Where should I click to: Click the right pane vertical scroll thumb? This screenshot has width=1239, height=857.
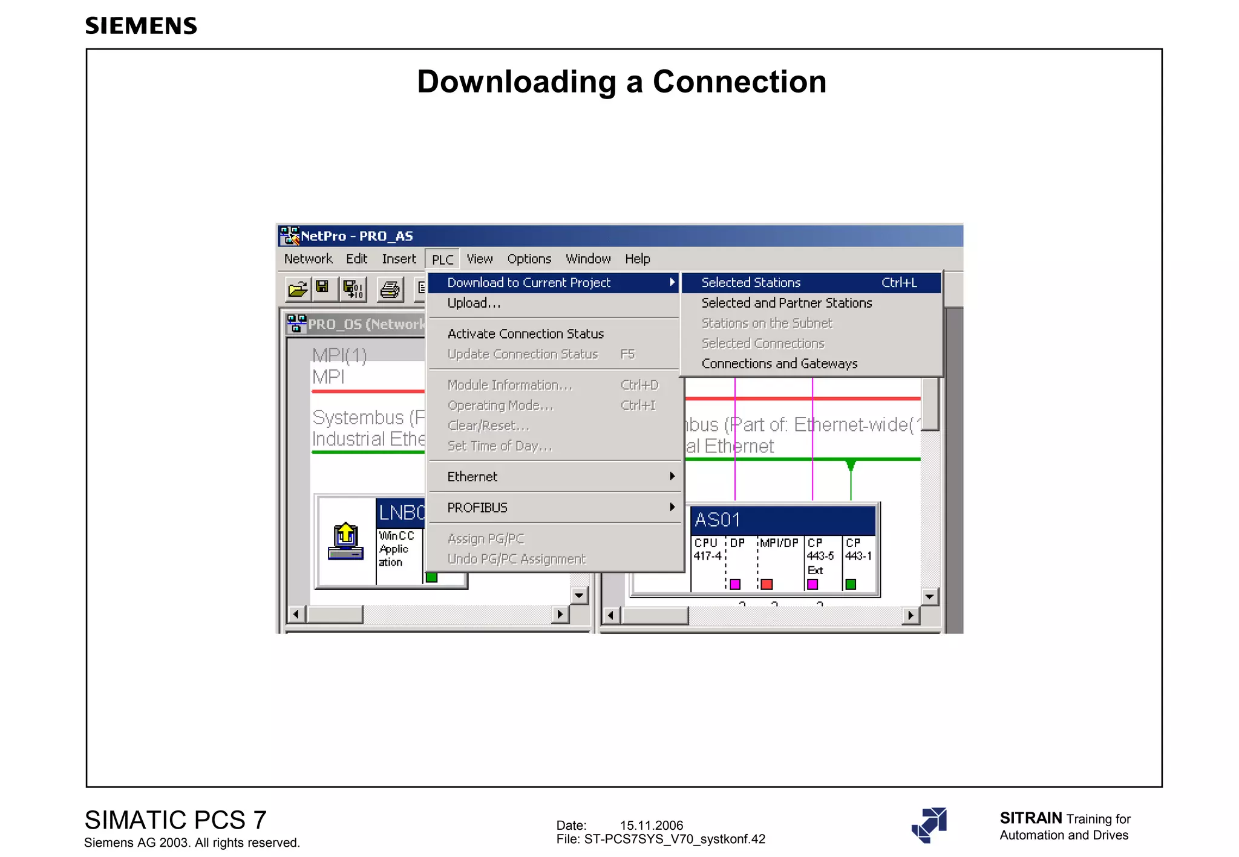coord(930,404)
